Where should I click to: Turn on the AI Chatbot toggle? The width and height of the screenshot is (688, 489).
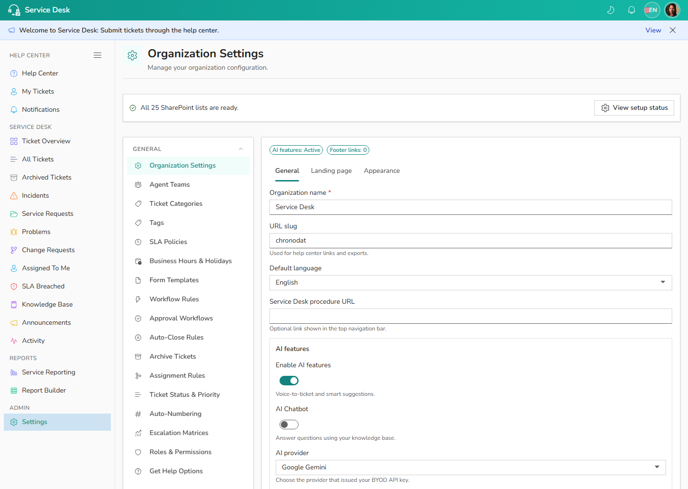(289, 425)
